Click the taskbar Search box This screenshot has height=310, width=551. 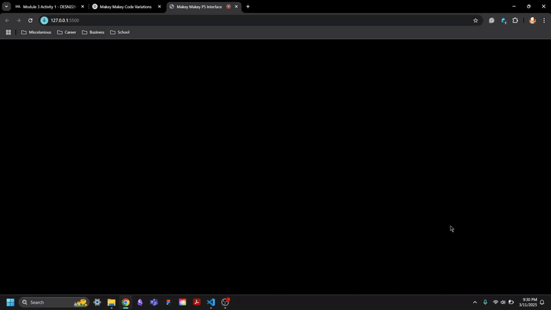(x=54, y=302)
